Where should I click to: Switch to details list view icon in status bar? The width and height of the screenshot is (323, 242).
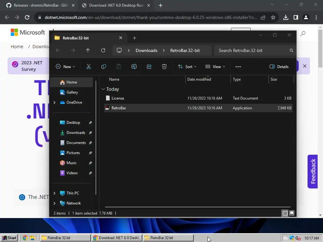coord(285,213)
